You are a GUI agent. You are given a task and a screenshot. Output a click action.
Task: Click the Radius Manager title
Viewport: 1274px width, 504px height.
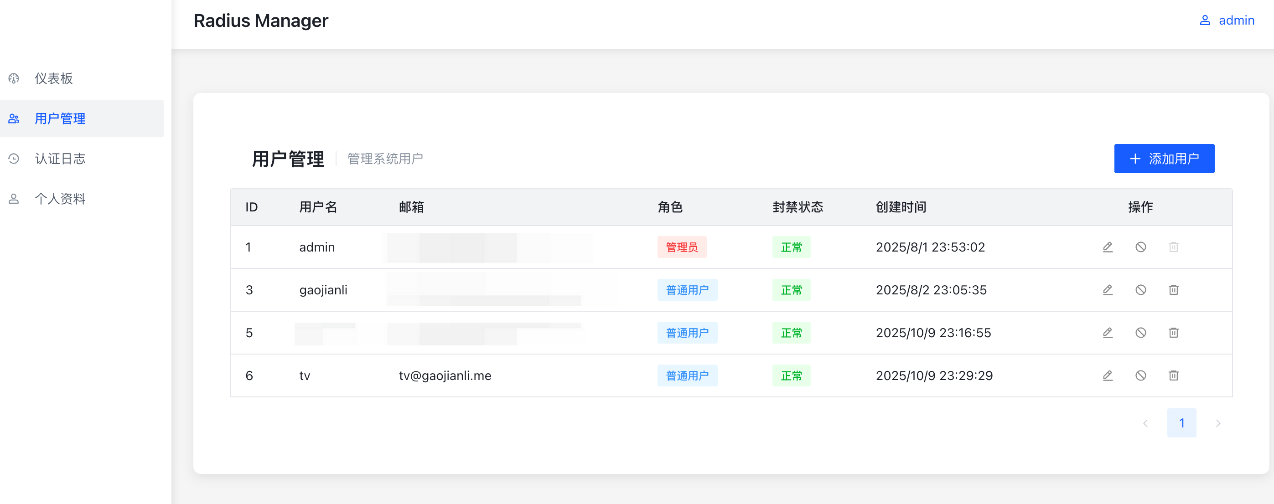261,20
